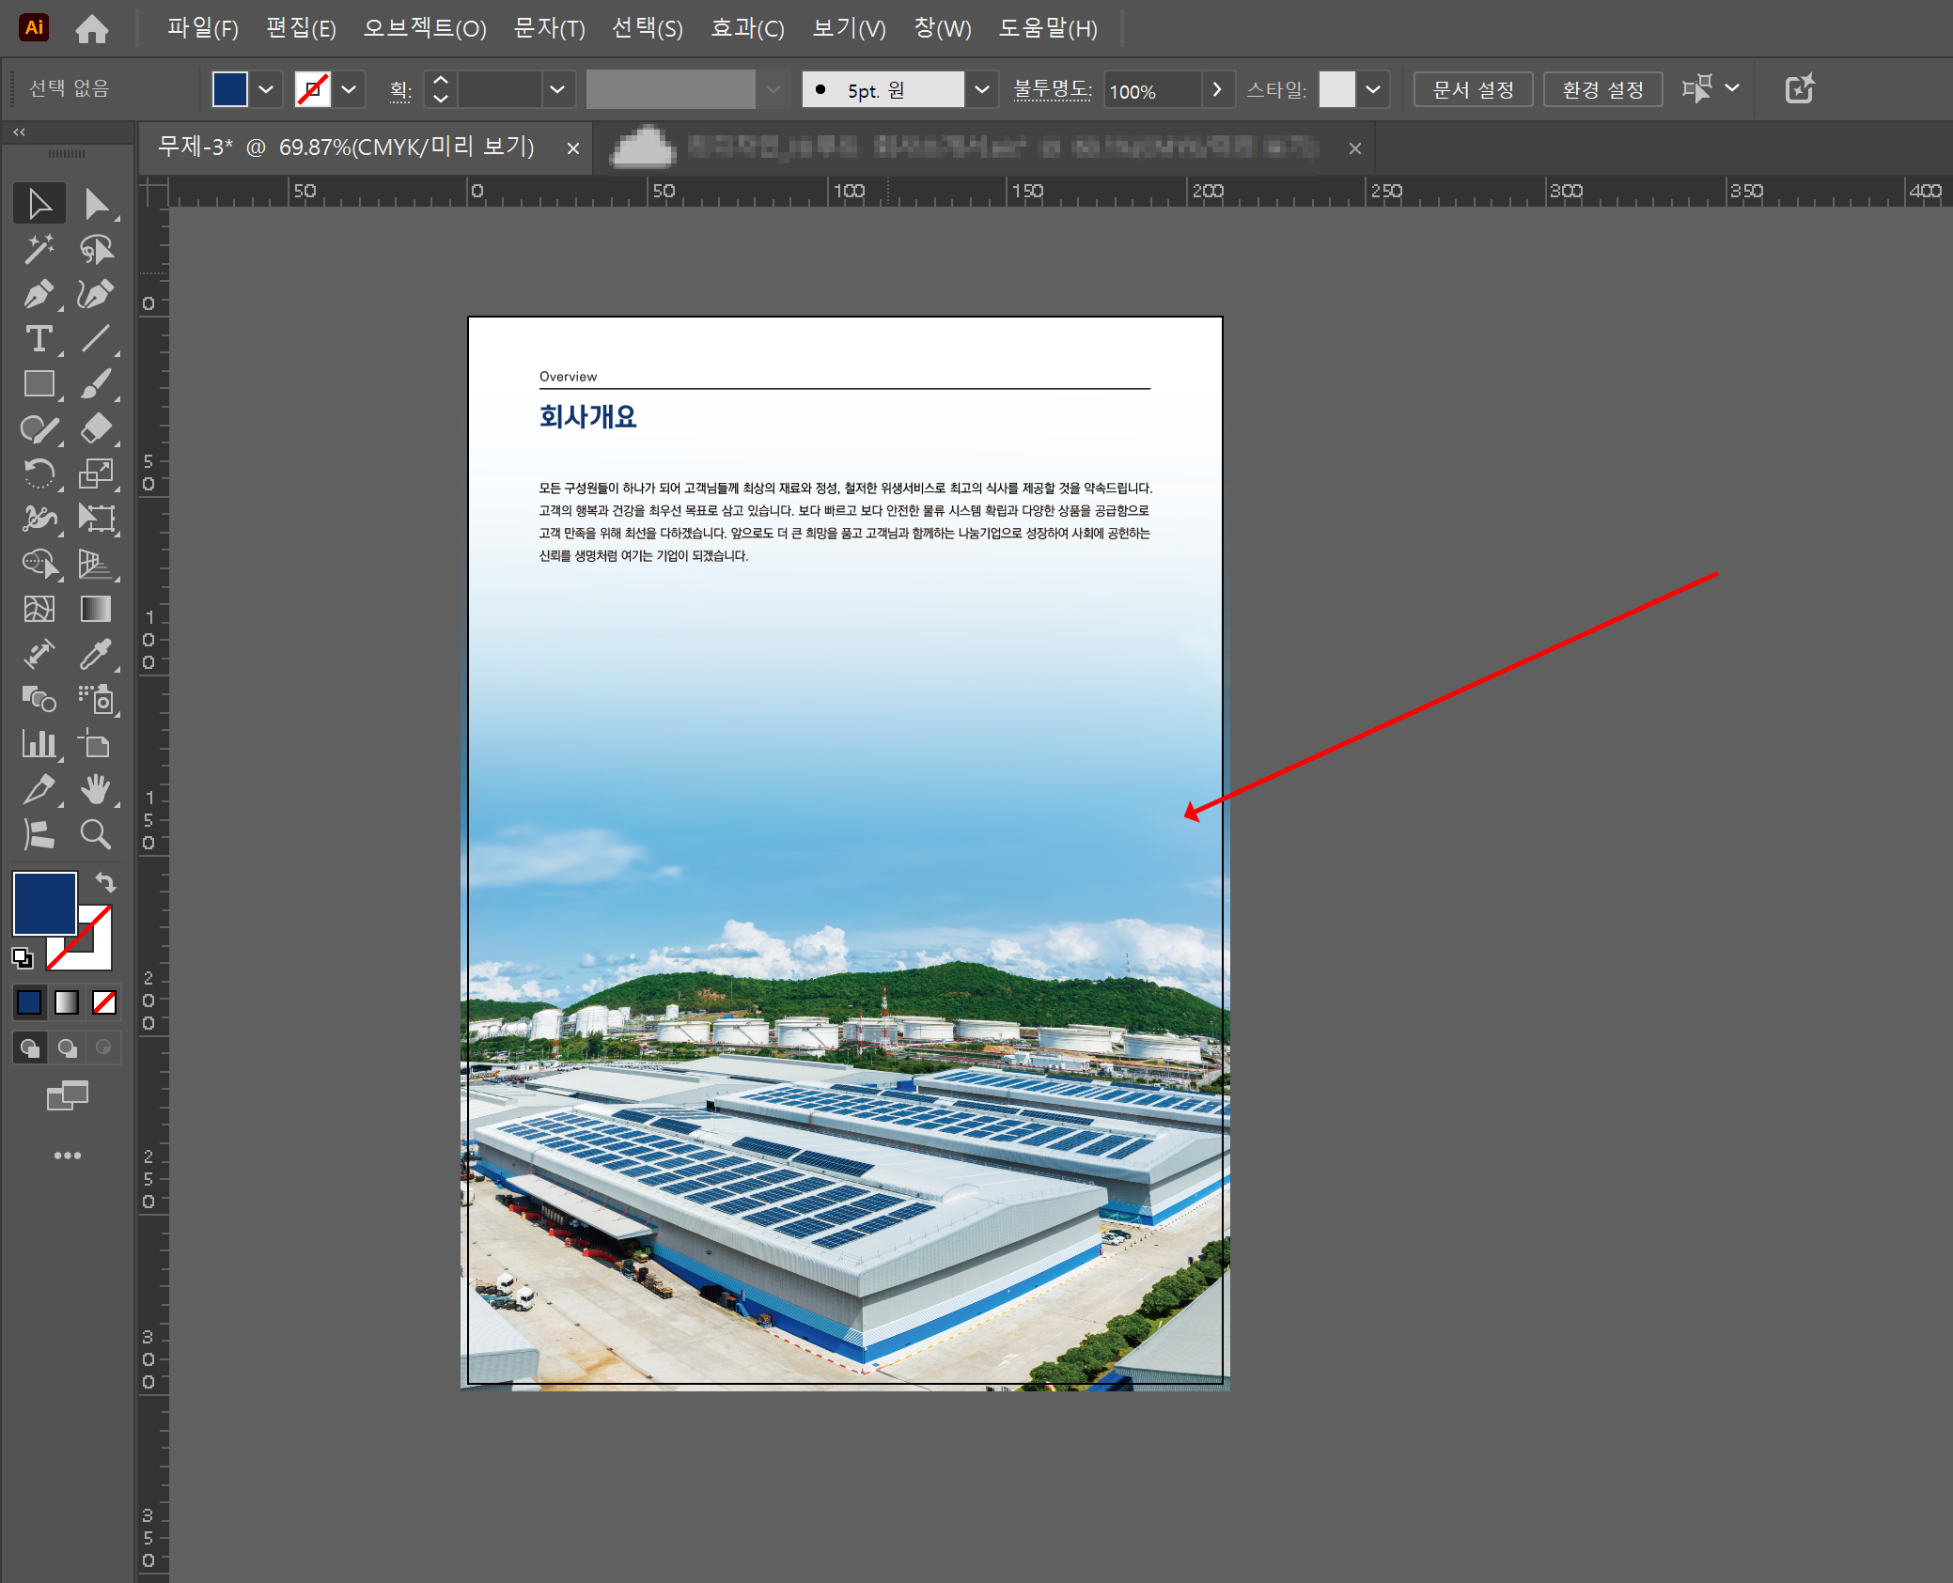Set paint mode to None
The image size is (1953, 1583).
104,1002
